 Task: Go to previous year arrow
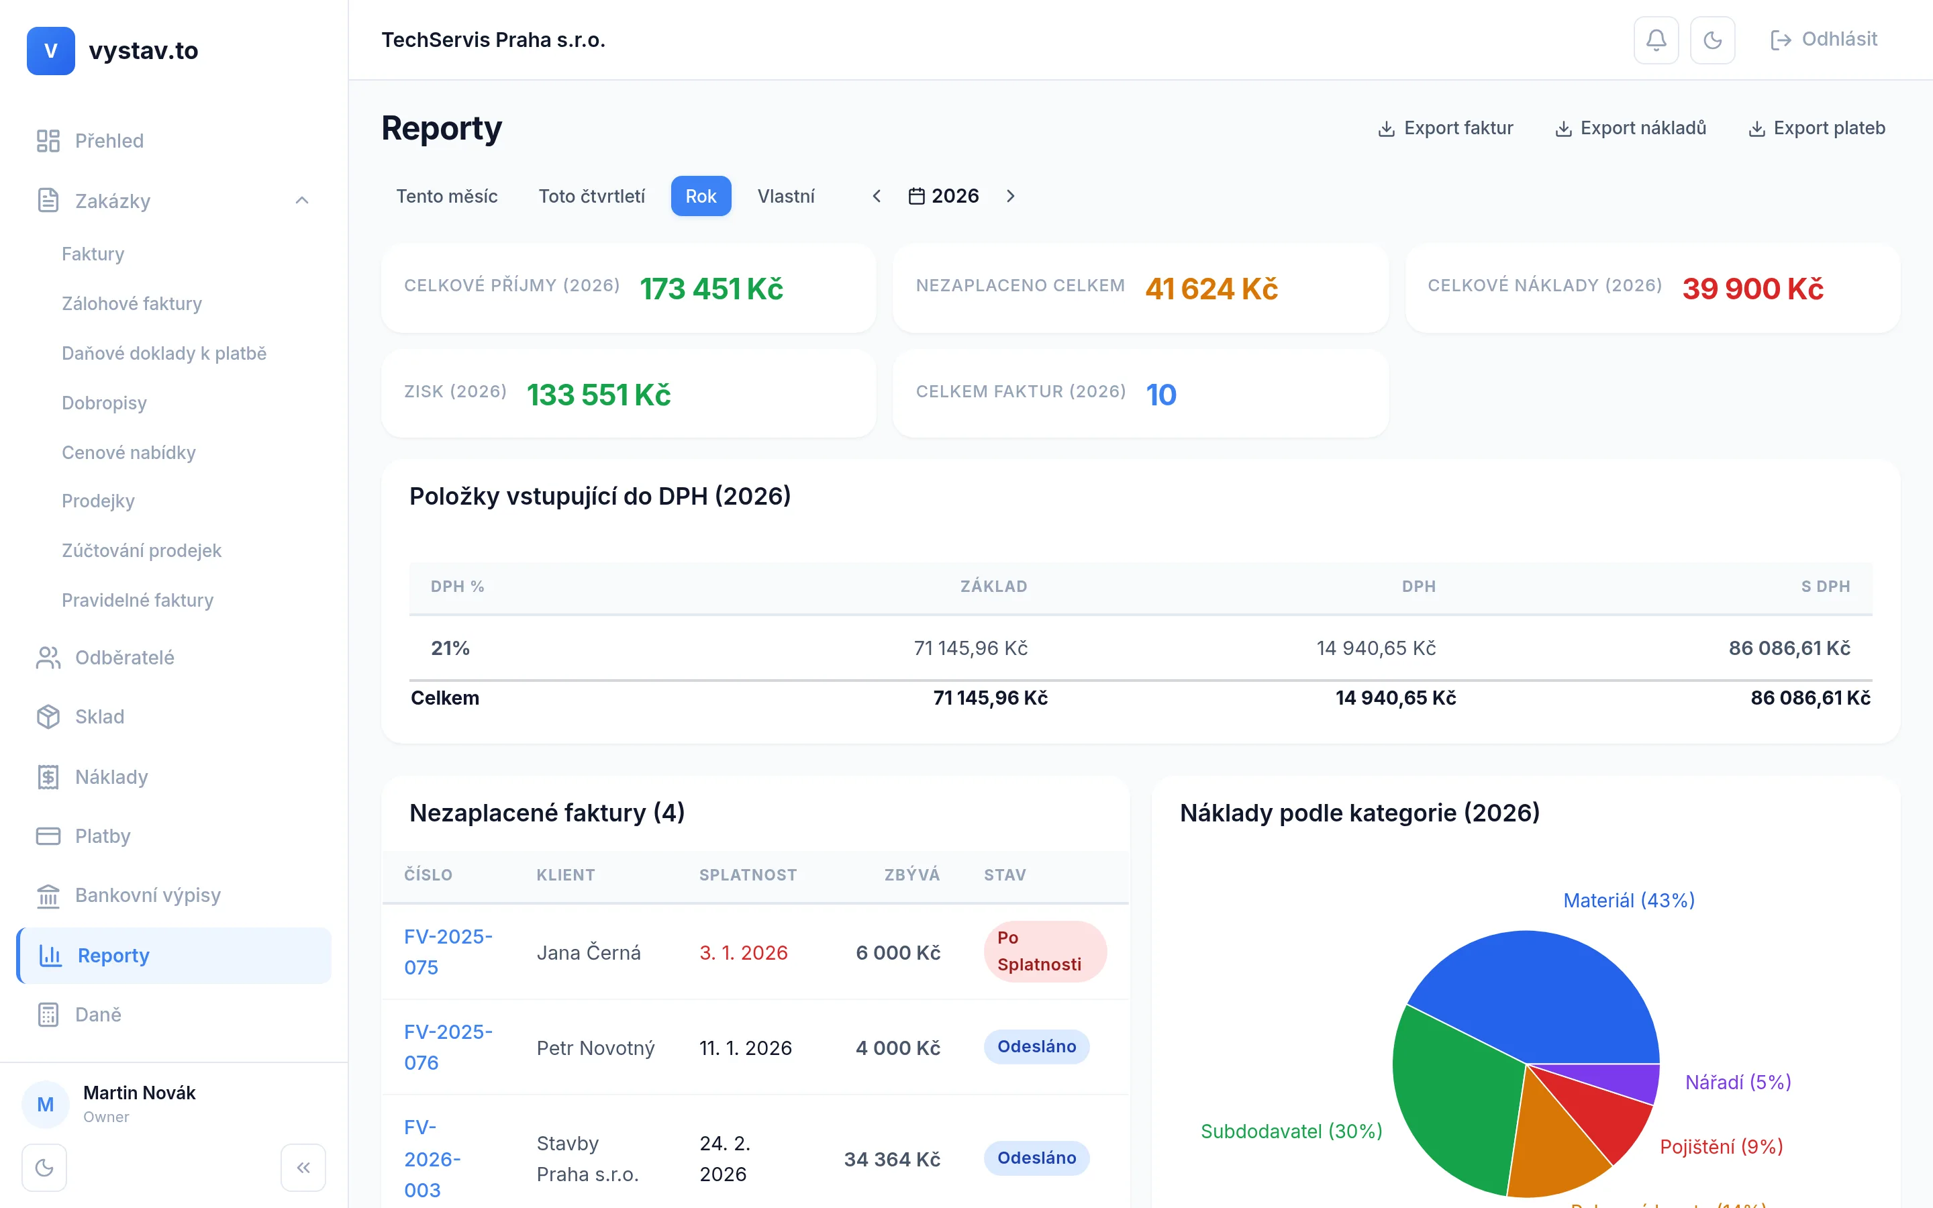(x=877, y=196)
